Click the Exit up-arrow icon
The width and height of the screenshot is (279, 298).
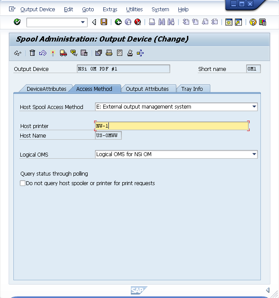[x=128, y=22]
